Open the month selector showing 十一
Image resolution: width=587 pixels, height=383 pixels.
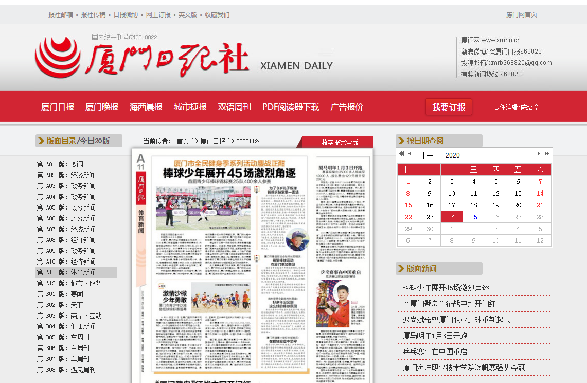[x=426, y=155]
